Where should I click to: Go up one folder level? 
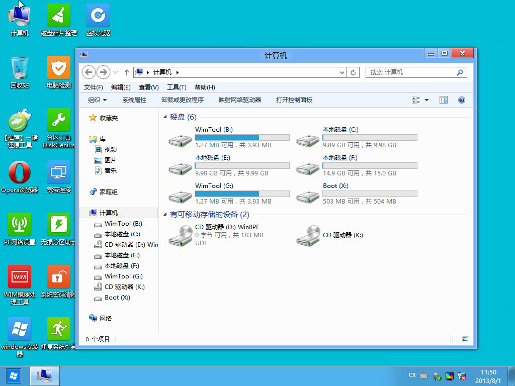pos(126,72)
